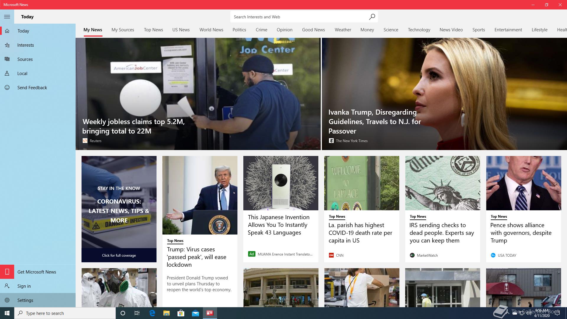Click Top News label above Trump virus story
This screenshot has height=319, width=567.
[175, 241]
